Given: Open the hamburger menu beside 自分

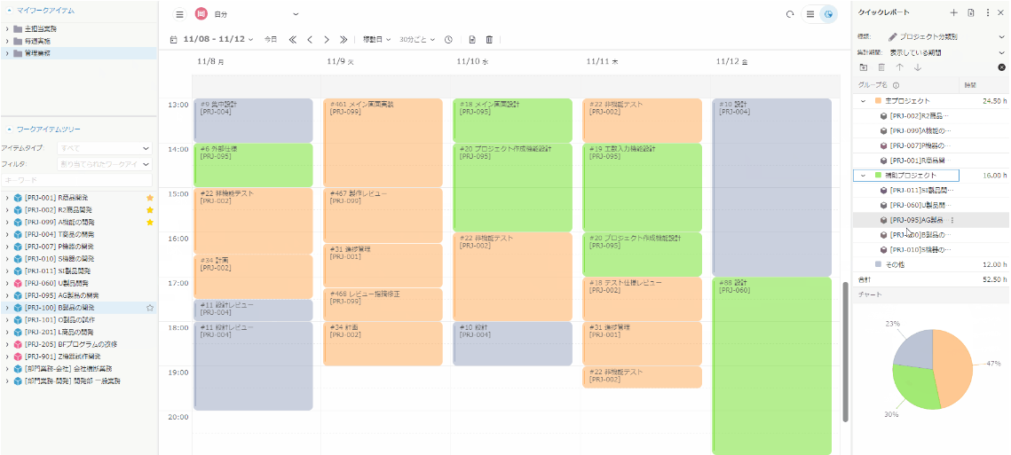Looking at the screenshot, I should point(179,14).
